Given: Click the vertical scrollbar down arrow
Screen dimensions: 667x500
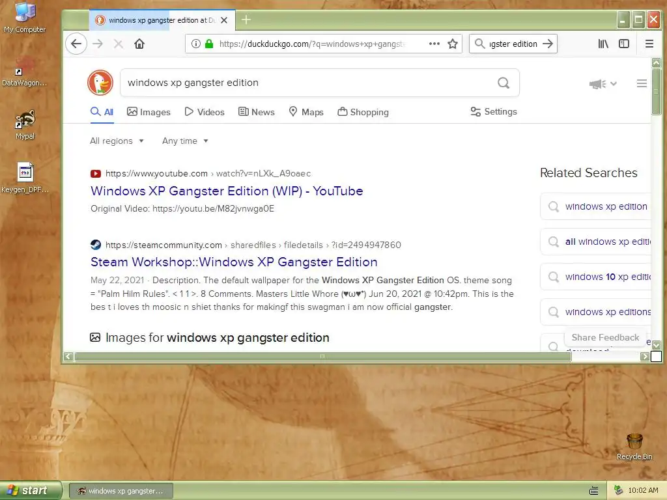Looking at the screenshot, I should 657,345.
